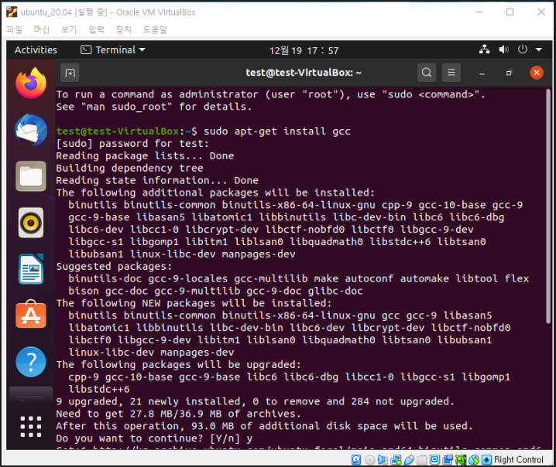This screenshot has height=467, width=556.
Task: Open the 입력 menu in VirtualBox
Action: (96, 29)
